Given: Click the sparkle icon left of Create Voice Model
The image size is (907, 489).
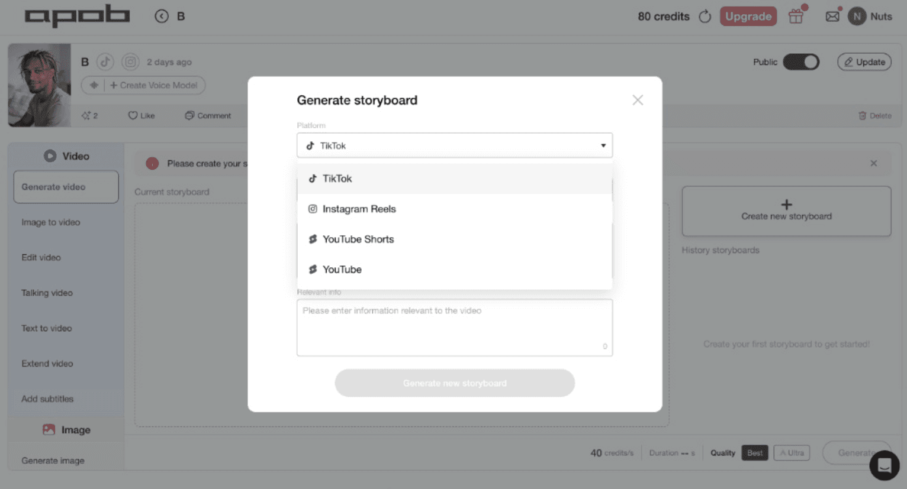Looking at the screenshot, I should click(x=94, y=85).
